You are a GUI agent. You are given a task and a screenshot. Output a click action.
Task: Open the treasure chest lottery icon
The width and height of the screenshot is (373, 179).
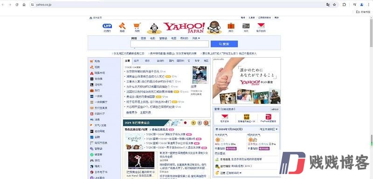247,117
